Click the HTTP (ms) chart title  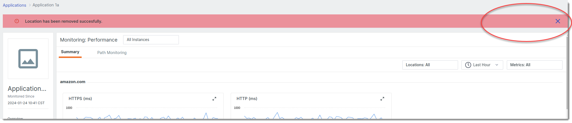click(247, 99)
